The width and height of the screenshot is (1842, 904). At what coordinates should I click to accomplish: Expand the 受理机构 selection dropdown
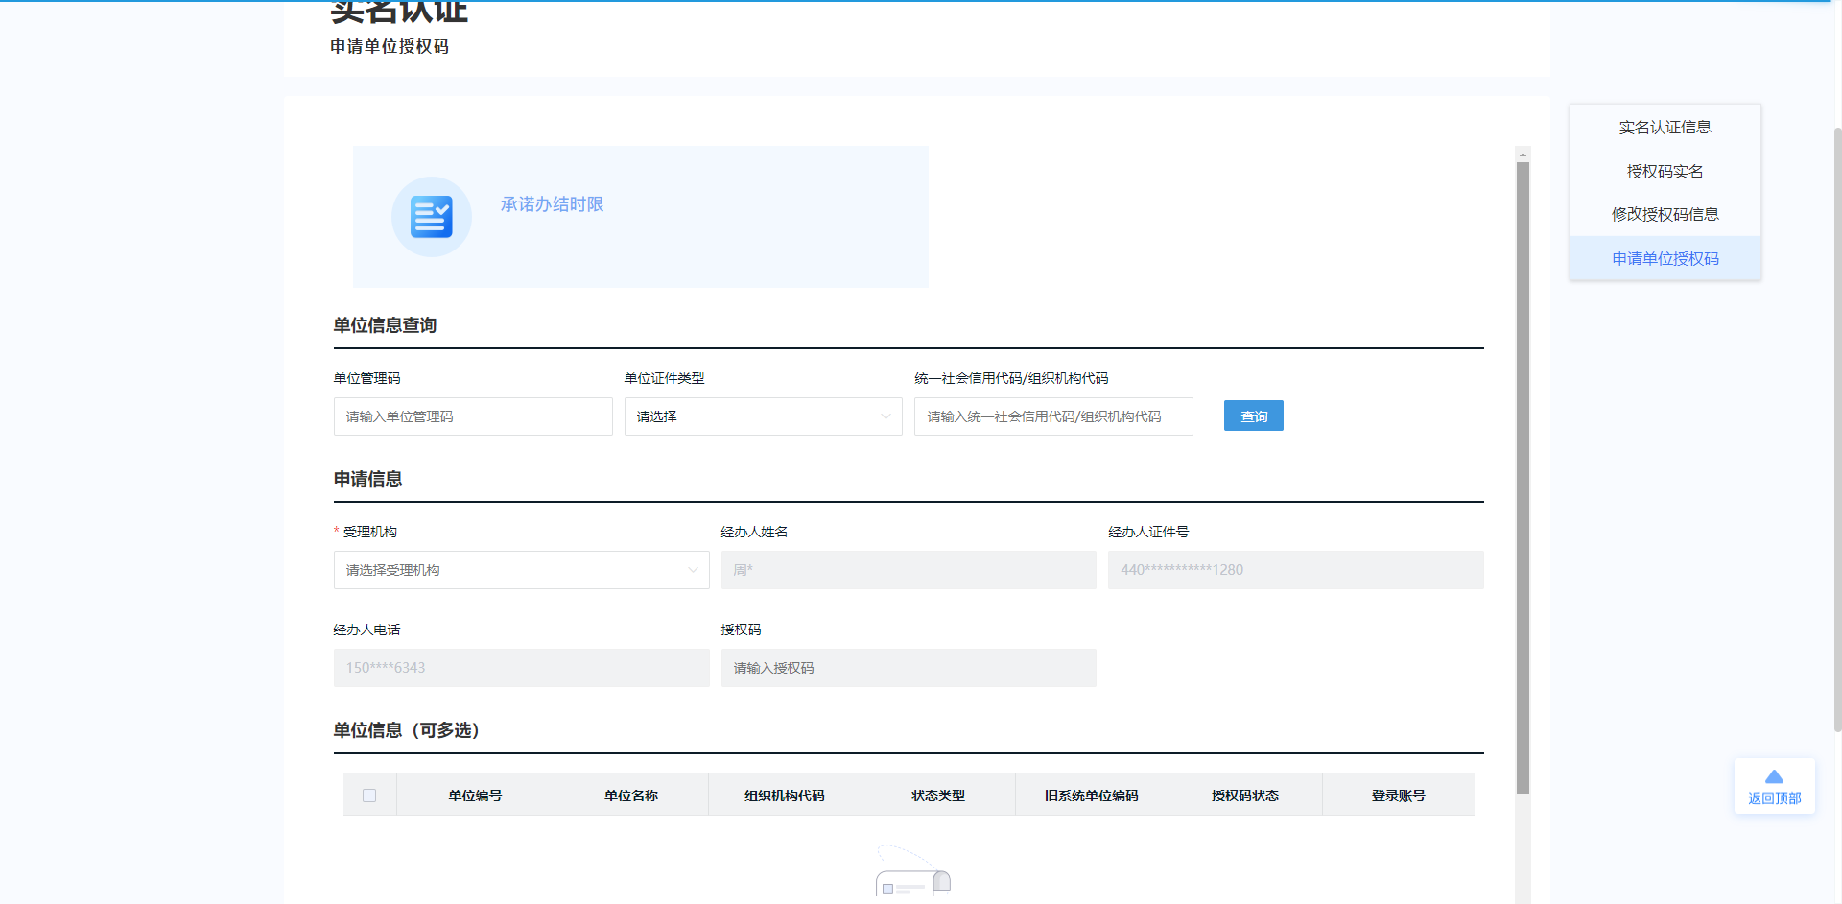(521, 570)
